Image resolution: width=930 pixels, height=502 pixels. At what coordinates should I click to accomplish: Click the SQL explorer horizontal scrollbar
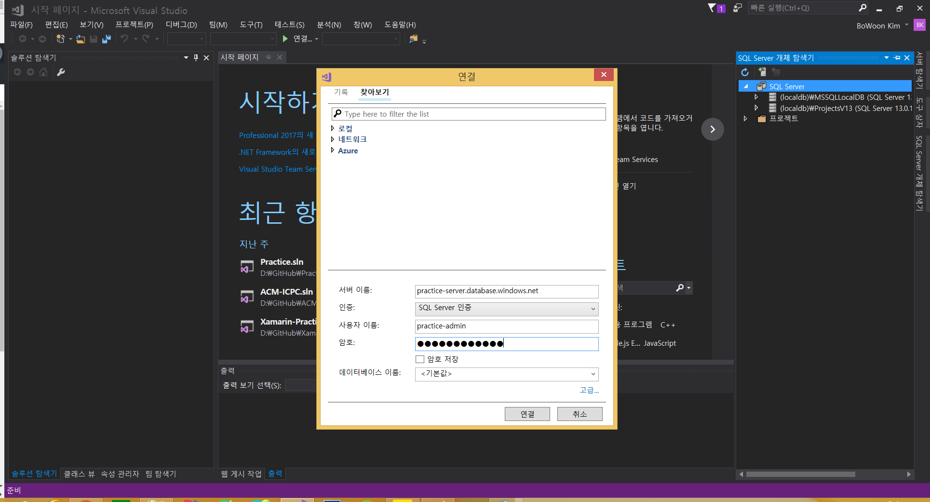pos(800,475)
